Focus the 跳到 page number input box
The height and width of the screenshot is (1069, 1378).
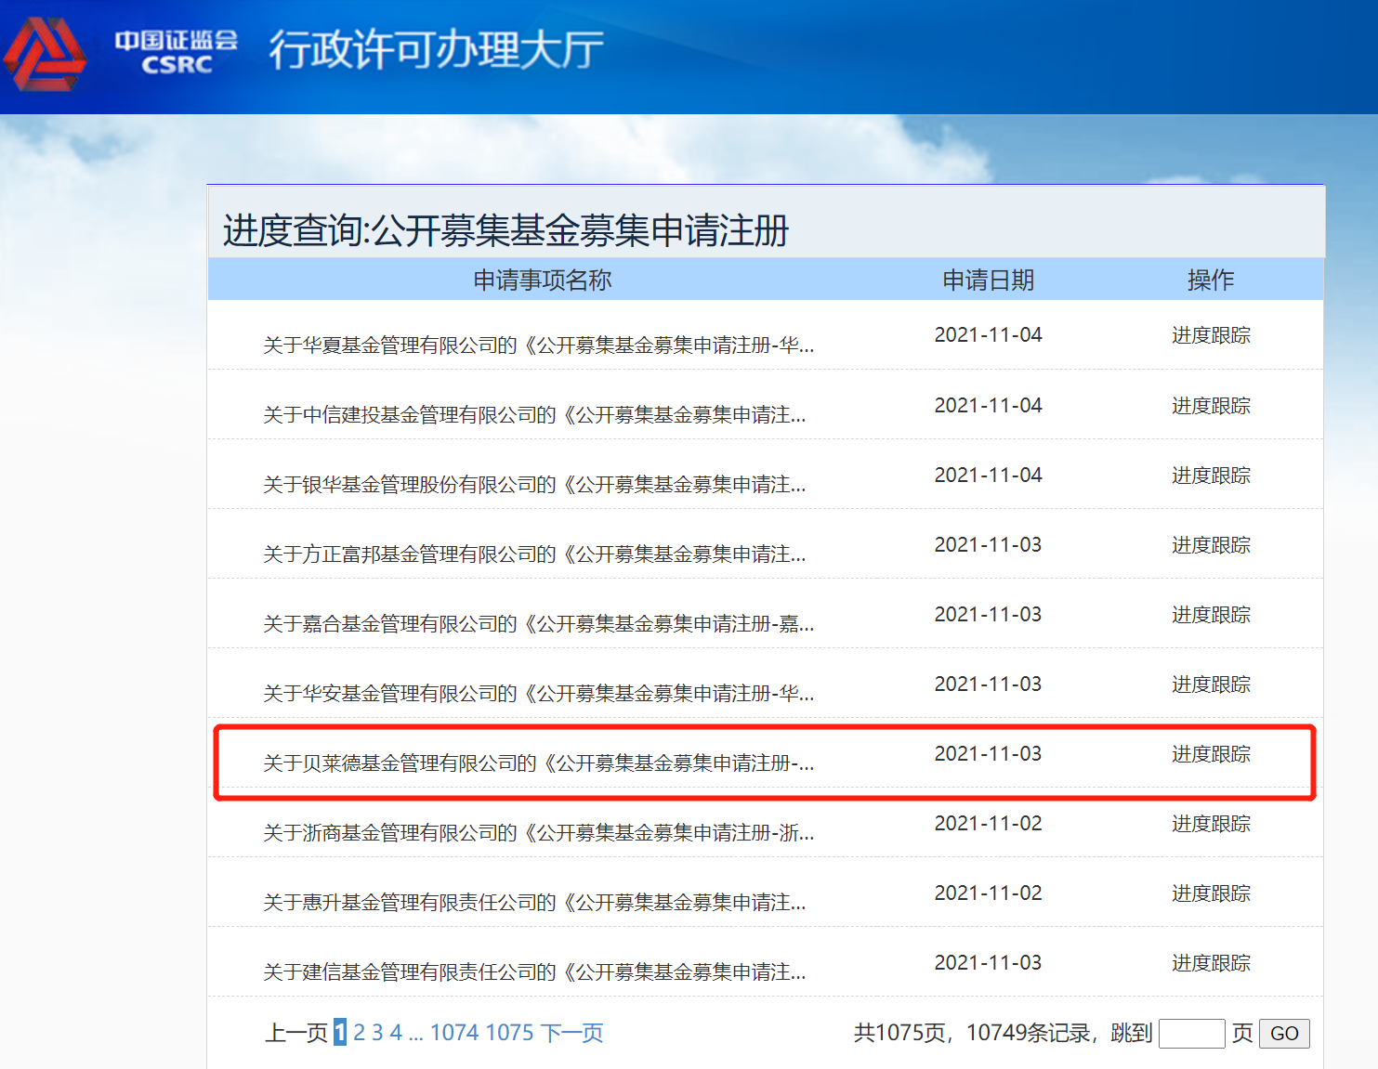click(1192, 1034)
